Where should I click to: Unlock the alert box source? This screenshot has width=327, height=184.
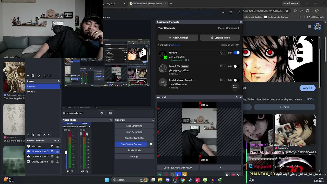click(57, 146)
